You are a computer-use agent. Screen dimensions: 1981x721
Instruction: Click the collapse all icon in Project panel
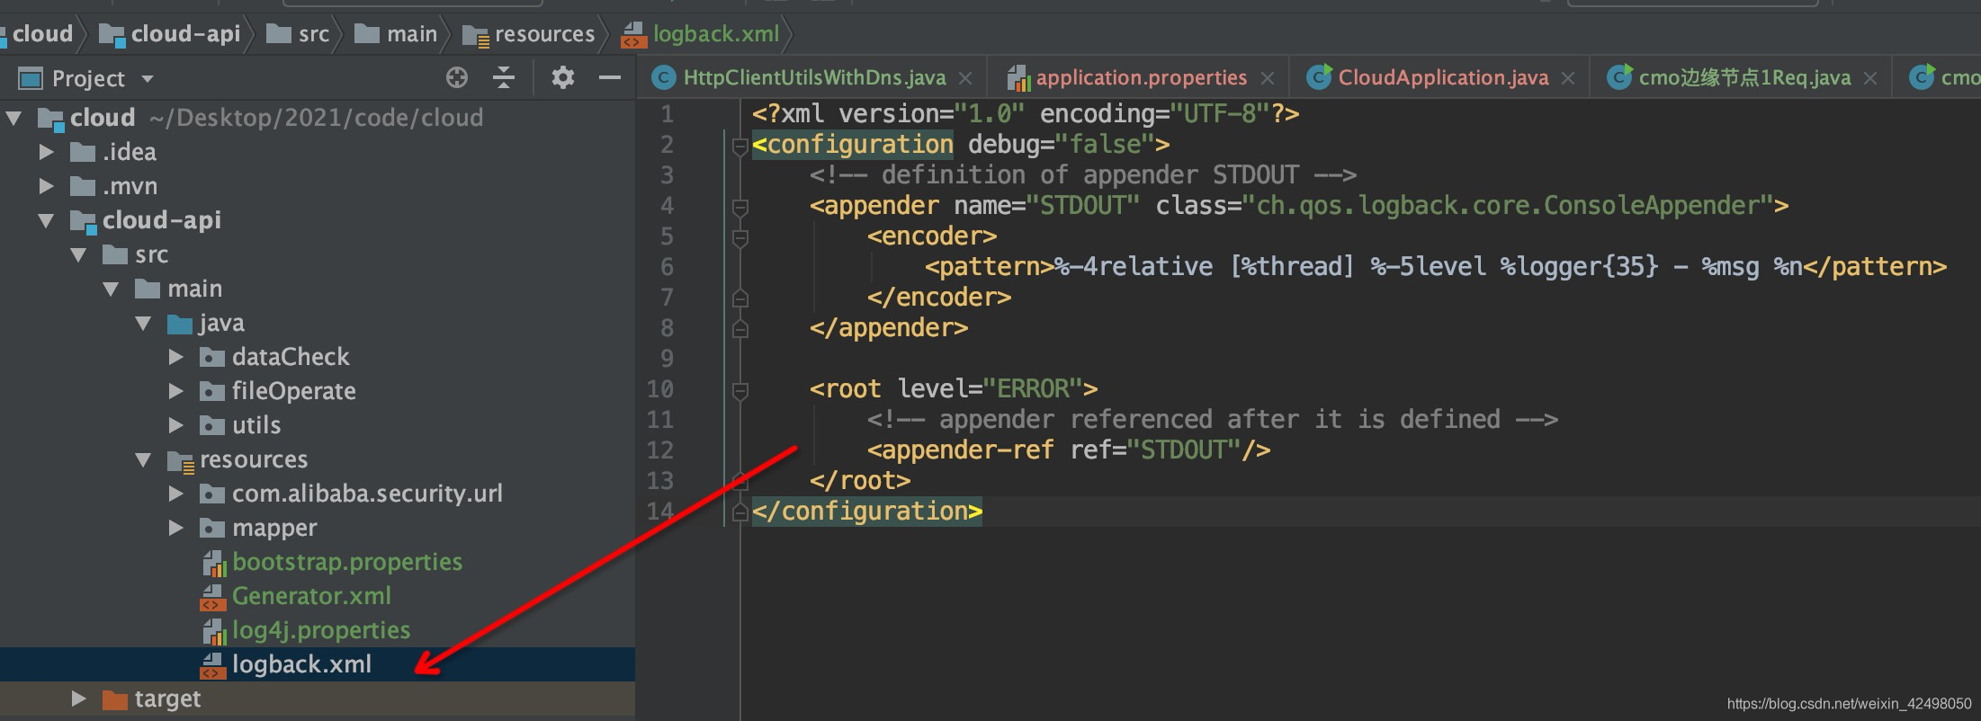(504, 78)
